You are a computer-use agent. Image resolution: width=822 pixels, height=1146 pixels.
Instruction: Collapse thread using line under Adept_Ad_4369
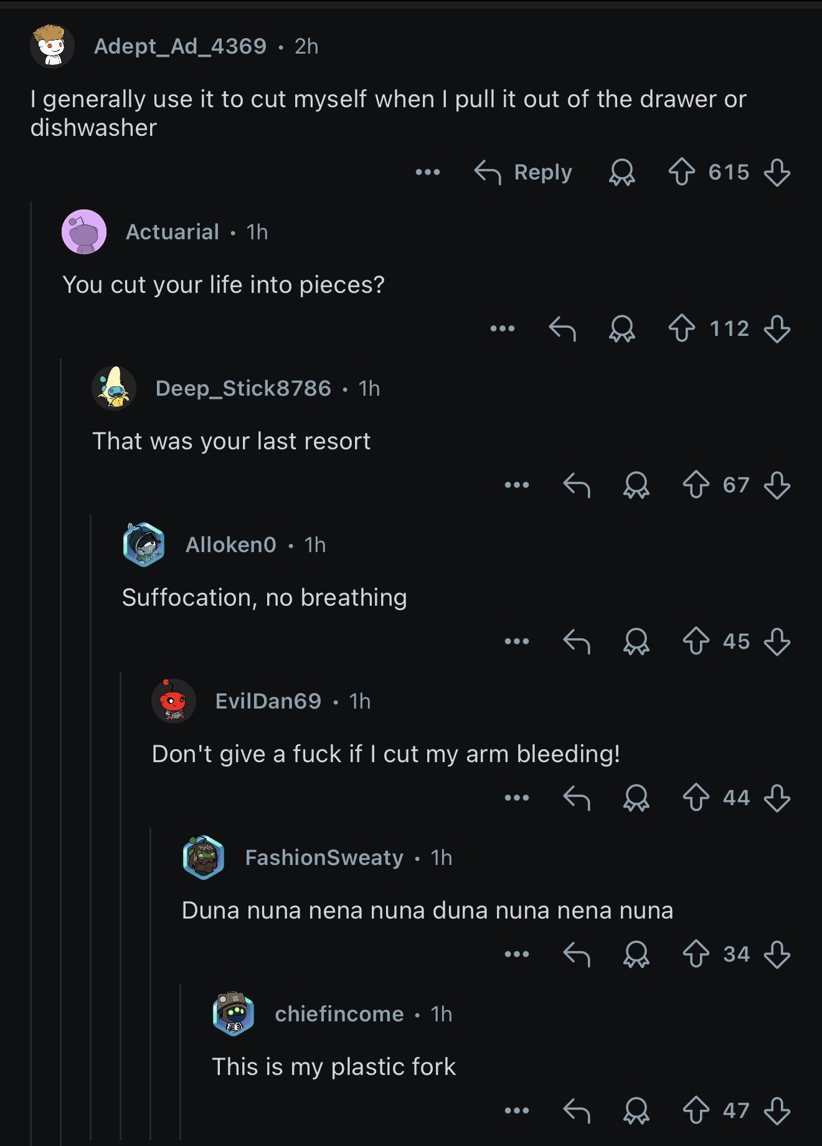31,673
